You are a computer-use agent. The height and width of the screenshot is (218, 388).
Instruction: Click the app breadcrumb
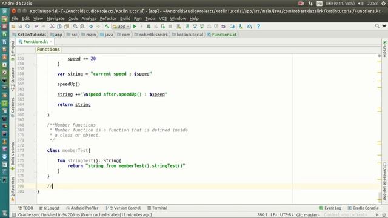coord(56,35)
